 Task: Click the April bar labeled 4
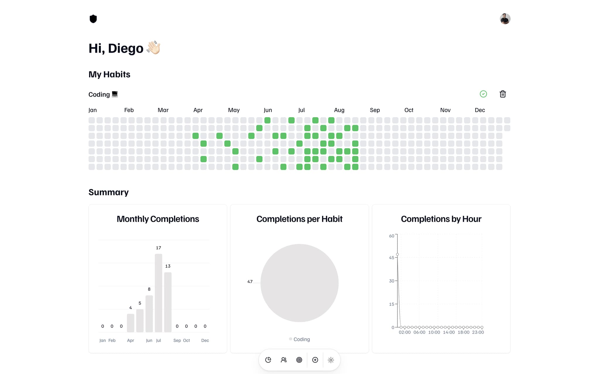tap(130, 323)
